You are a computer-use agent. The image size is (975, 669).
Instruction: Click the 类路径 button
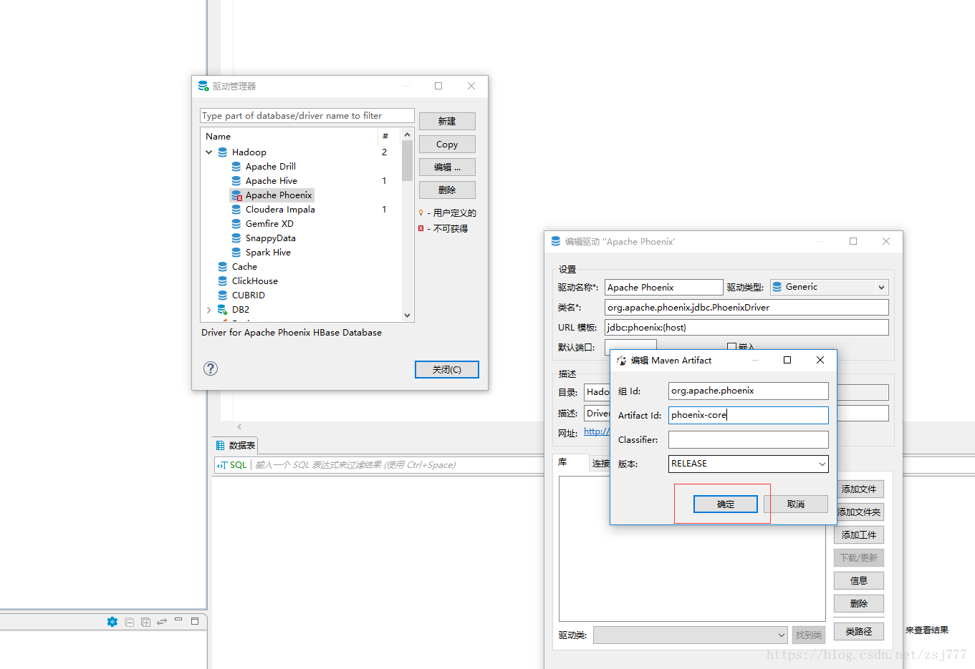pyautogui.click(x=859, y=632)
